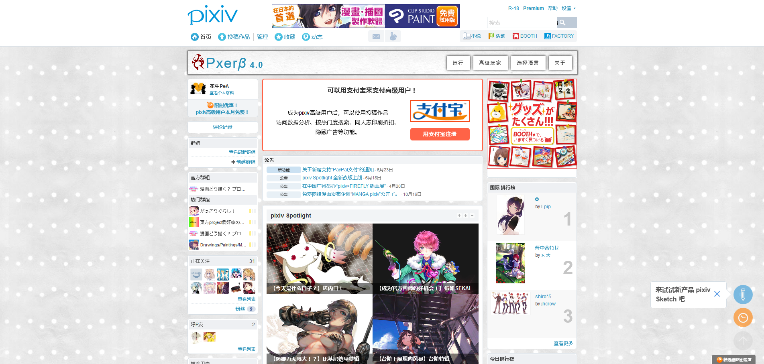
Task: Open the 设置 settings dropdown
Action: (568, 8)
